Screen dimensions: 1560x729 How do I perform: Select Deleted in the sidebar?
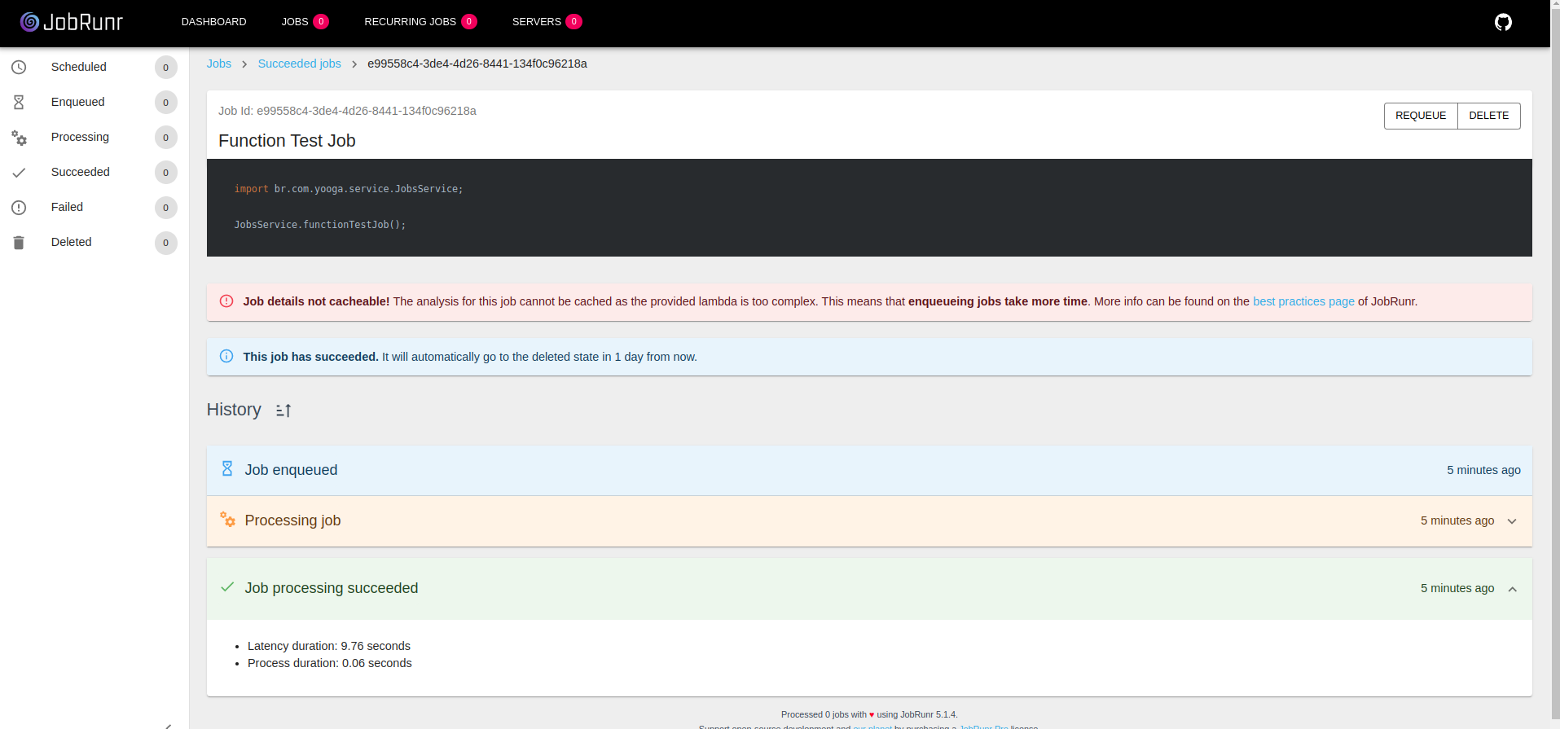coord(94,242)
